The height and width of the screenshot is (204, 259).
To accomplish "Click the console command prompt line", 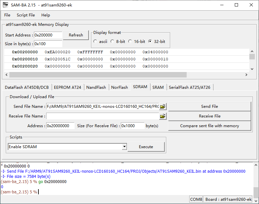I will pyautogui.click(x=19, y=192).
